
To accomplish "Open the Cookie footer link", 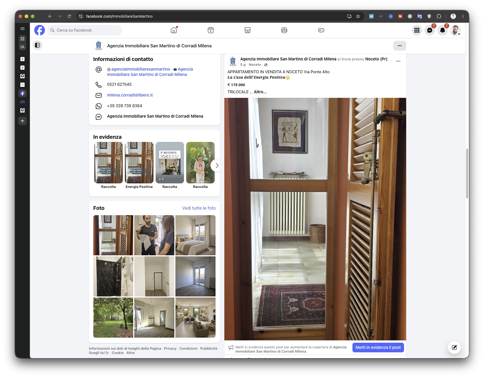I will point(118,353).
